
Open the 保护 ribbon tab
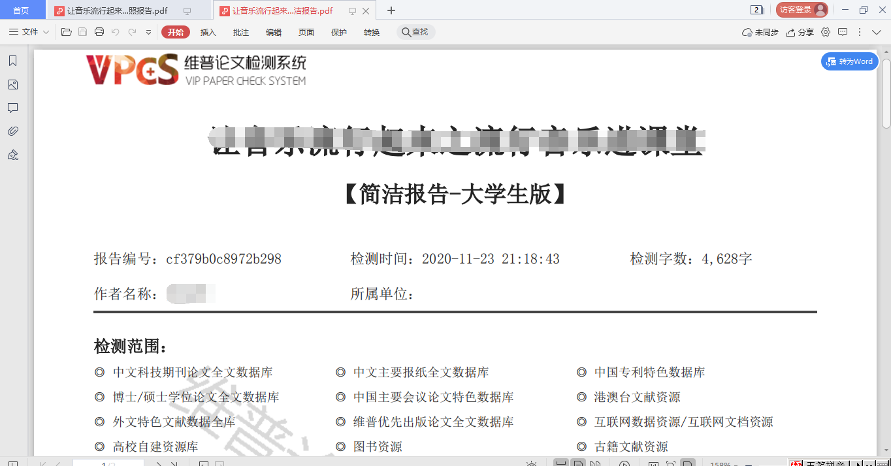click(339, 32)
